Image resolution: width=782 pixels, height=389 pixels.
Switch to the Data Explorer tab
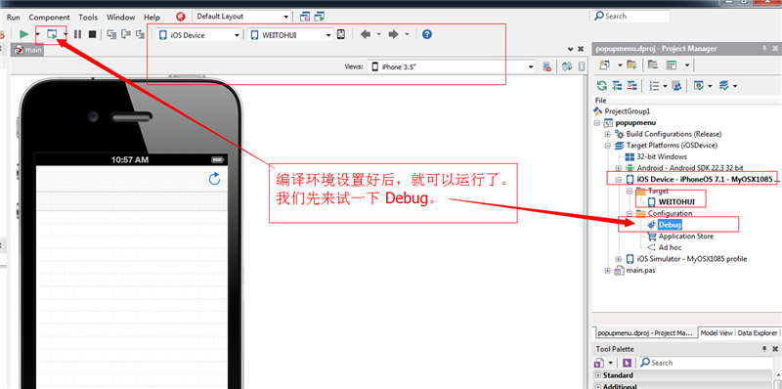[x=757, y=332]
